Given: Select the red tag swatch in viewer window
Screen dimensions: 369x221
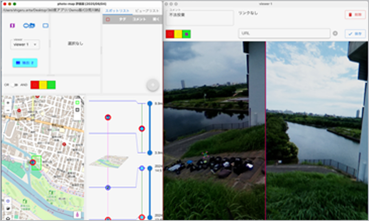Looking at the screenshot, I should [170, 34].
